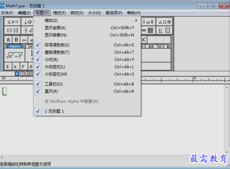Switch to the Algebra tab

pyautogui.click(x=15, y=46)
